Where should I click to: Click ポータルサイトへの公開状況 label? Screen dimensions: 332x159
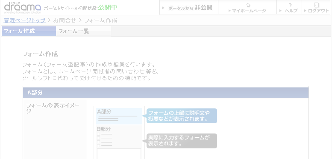click(71, 8)
